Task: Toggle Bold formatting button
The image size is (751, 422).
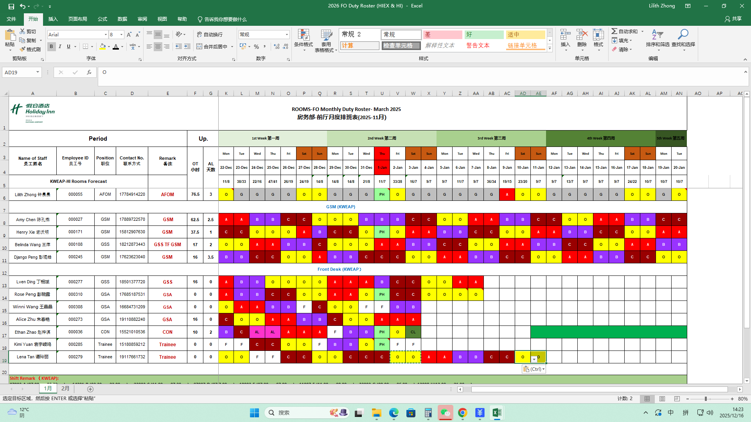Action: [x=51, y=46]
